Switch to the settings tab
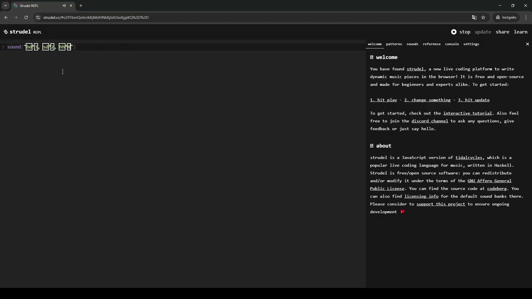 pyautogui.click(x=471, y=44)
